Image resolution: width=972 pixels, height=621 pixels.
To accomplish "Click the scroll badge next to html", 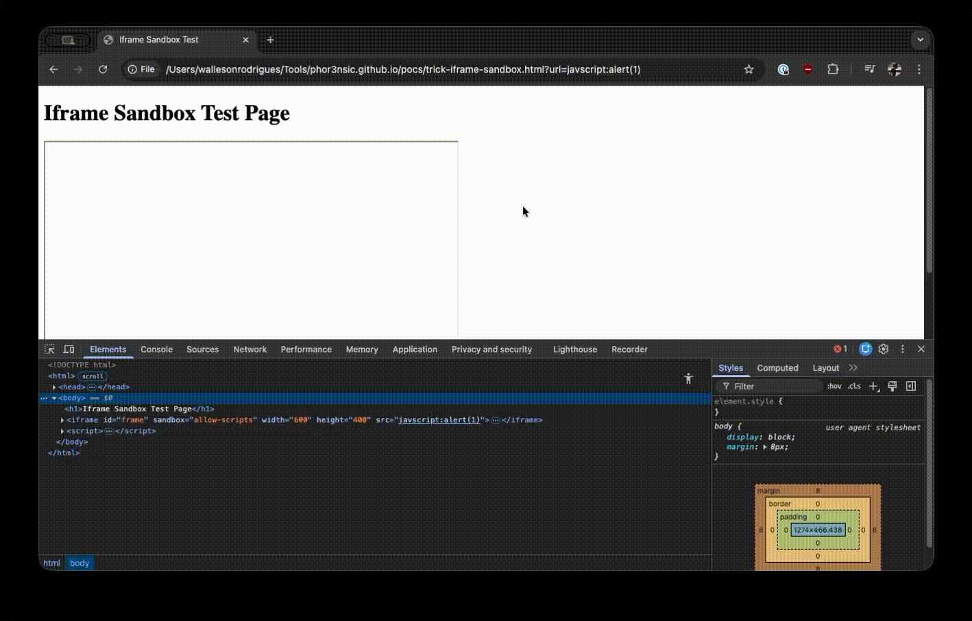I will pos(93,376).
